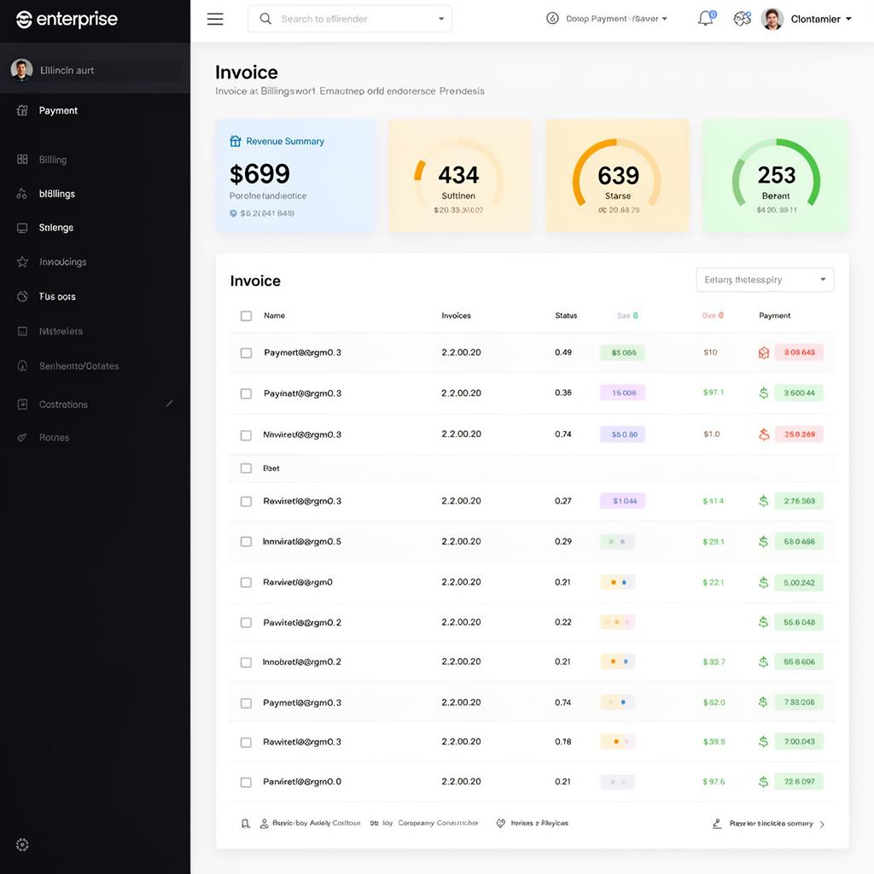Sort by the Sae column header

[627, 316]
